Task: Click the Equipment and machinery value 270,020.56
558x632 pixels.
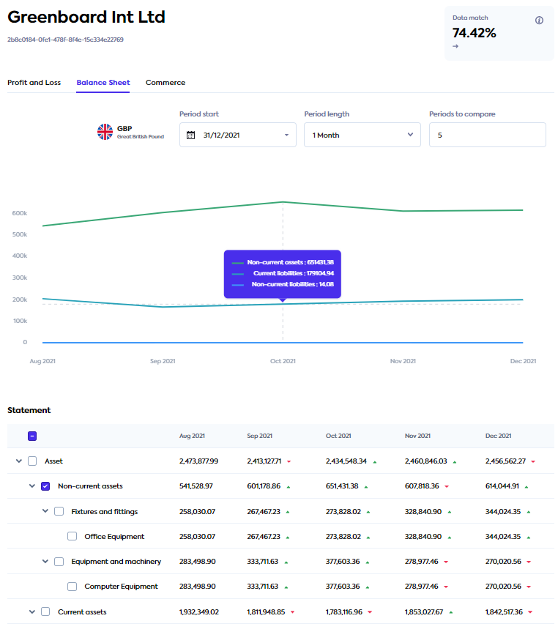Action: coord(503,562)
